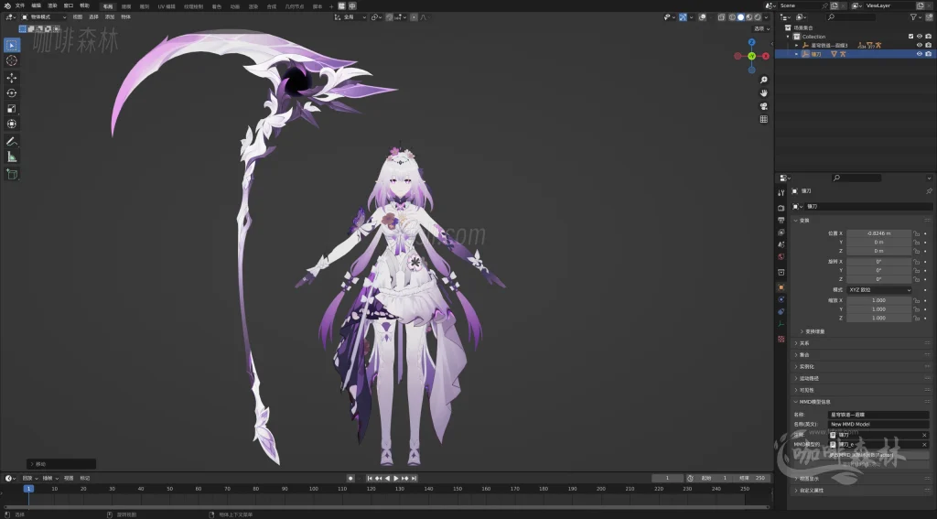The height and width of the screenshot is (519, 937).
Task: Select the Cursor tool
Action: (11, 60)
